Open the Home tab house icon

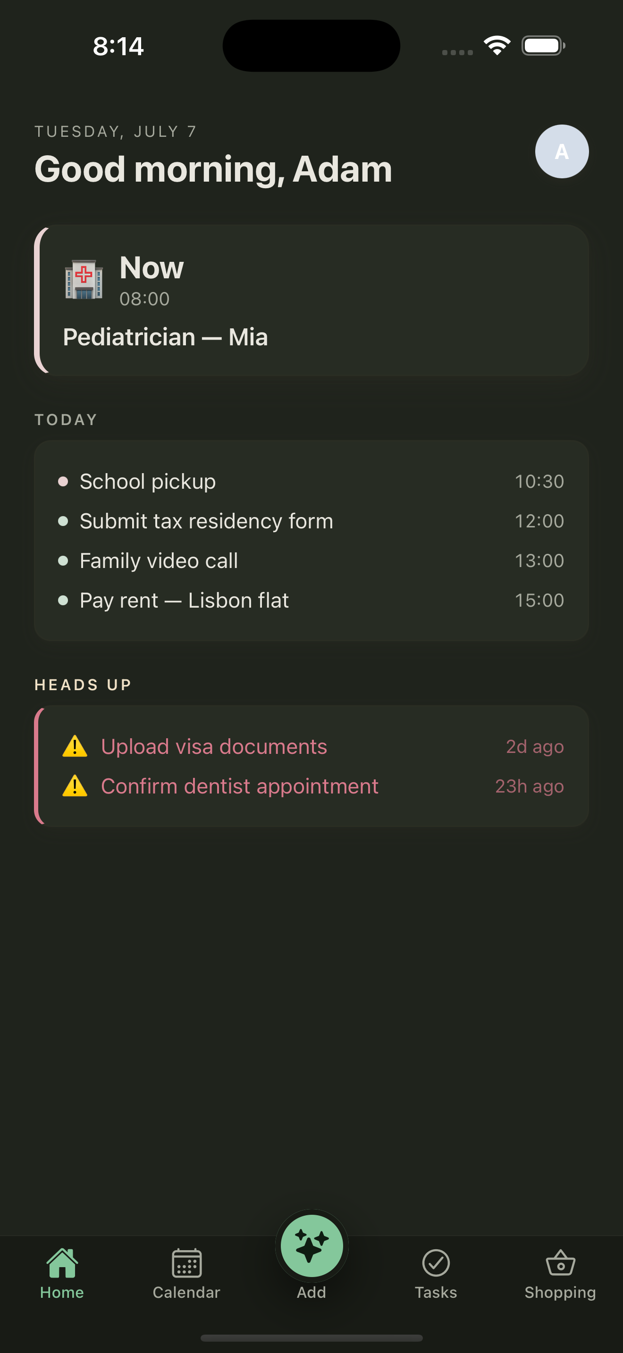click(62, 1263)
